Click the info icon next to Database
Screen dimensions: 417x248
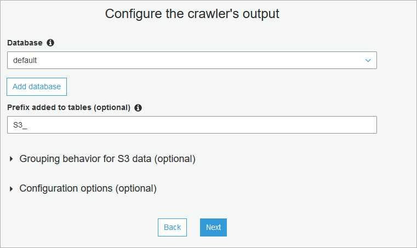click(50, 43)
